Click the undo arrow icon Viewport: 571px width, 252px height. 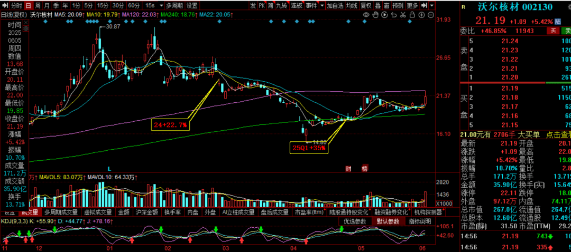tap(394, 15)
